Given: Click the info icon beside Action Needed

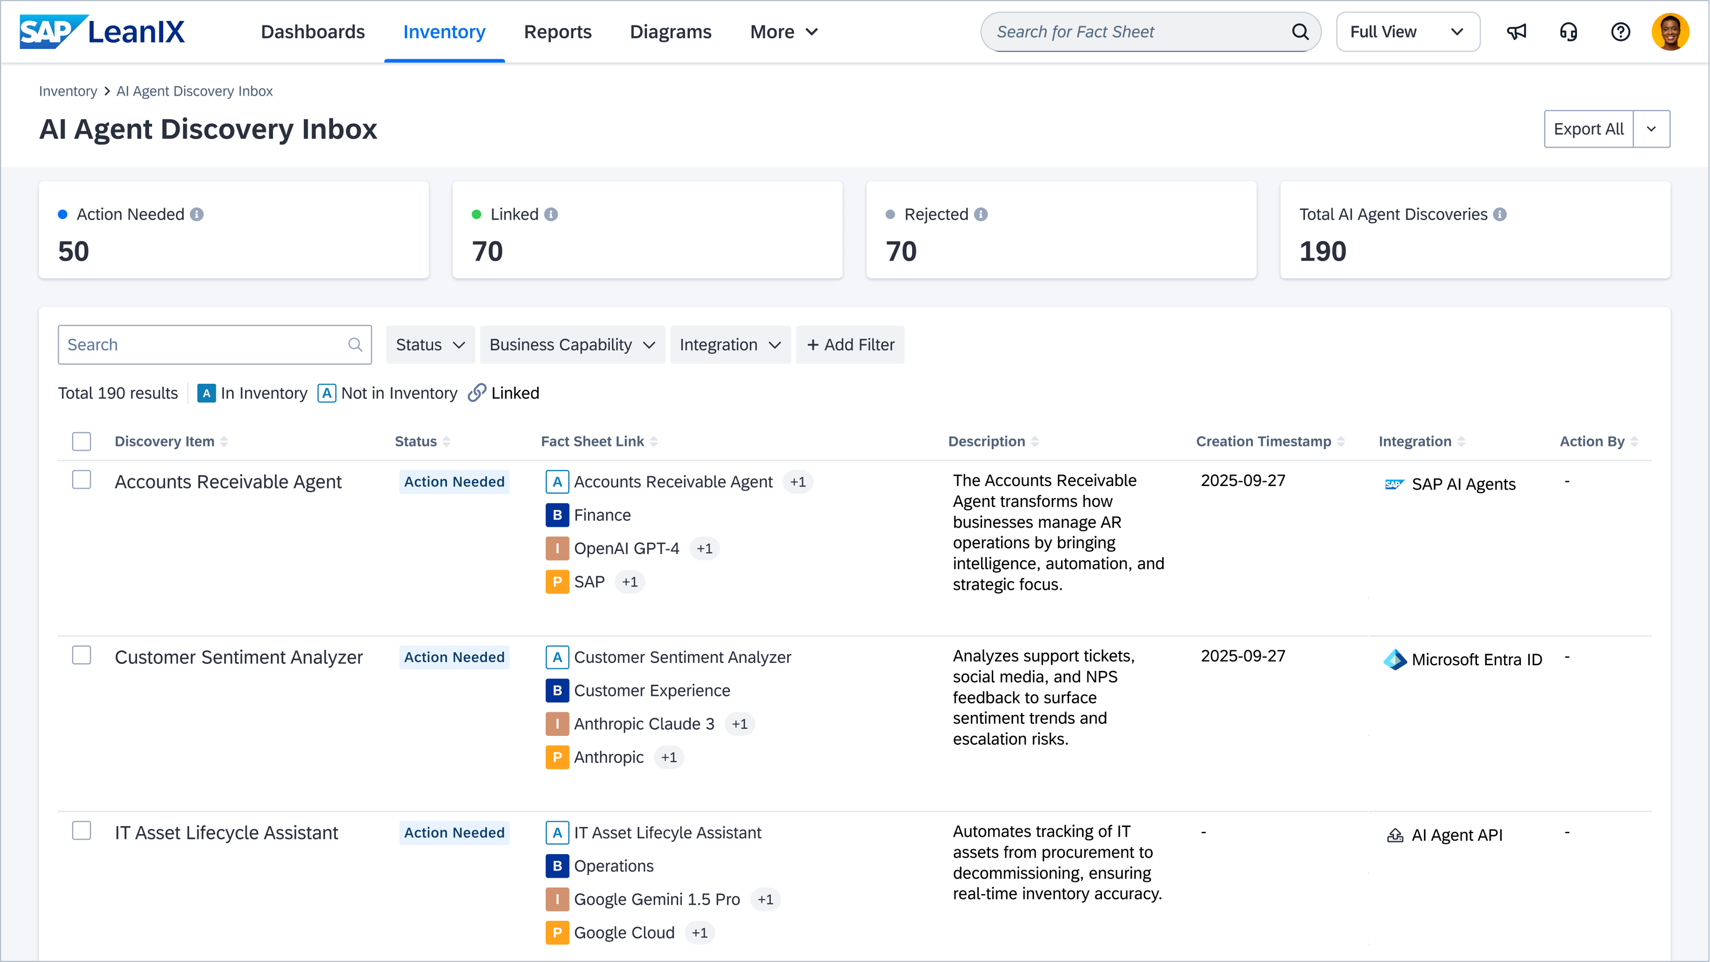Looking at the screenshot, I should [x=196, y=214].
